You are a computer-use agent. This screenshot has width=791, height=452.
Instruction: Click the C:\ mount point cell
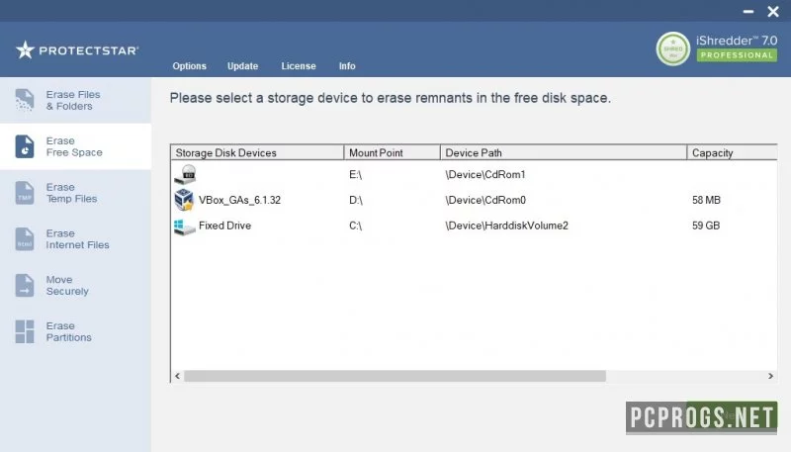[356, 226]
